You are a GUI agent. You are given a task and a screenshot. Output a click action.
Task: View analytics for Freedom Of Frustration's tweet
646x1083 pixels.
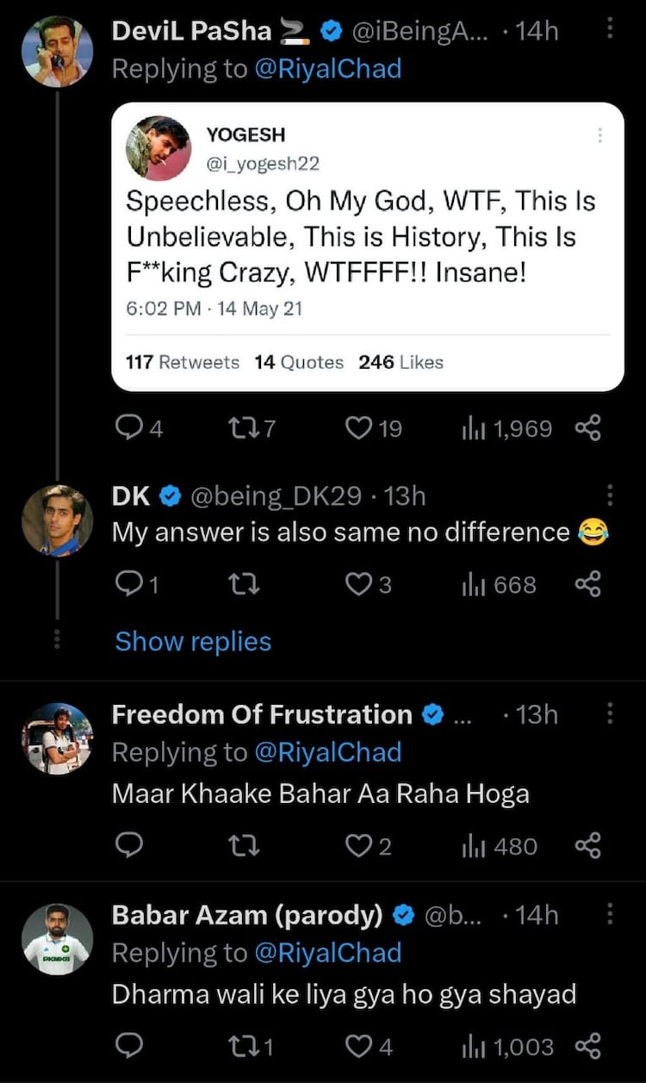500,846
